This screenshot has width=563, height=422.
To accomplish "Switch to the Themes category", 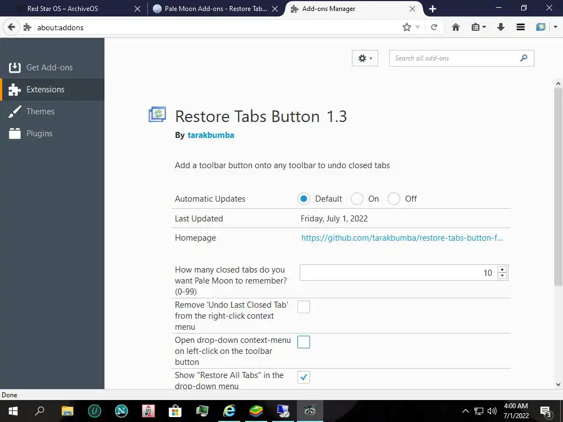I will click(52, 111).
